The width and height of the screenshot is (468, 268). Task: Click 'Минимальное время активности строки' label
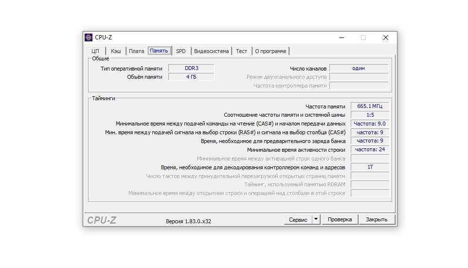point(296,150)
